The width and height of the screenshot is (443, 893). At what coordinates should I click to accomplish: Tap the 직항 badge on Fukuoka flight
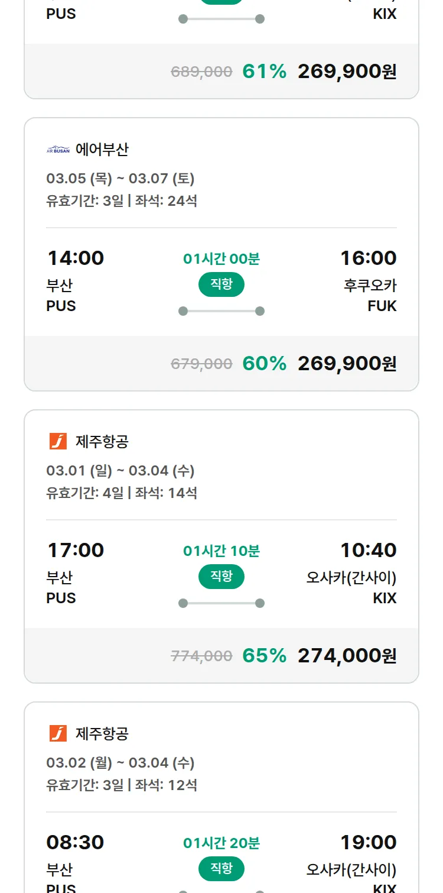pyautogui.click(x=221, y=284)
